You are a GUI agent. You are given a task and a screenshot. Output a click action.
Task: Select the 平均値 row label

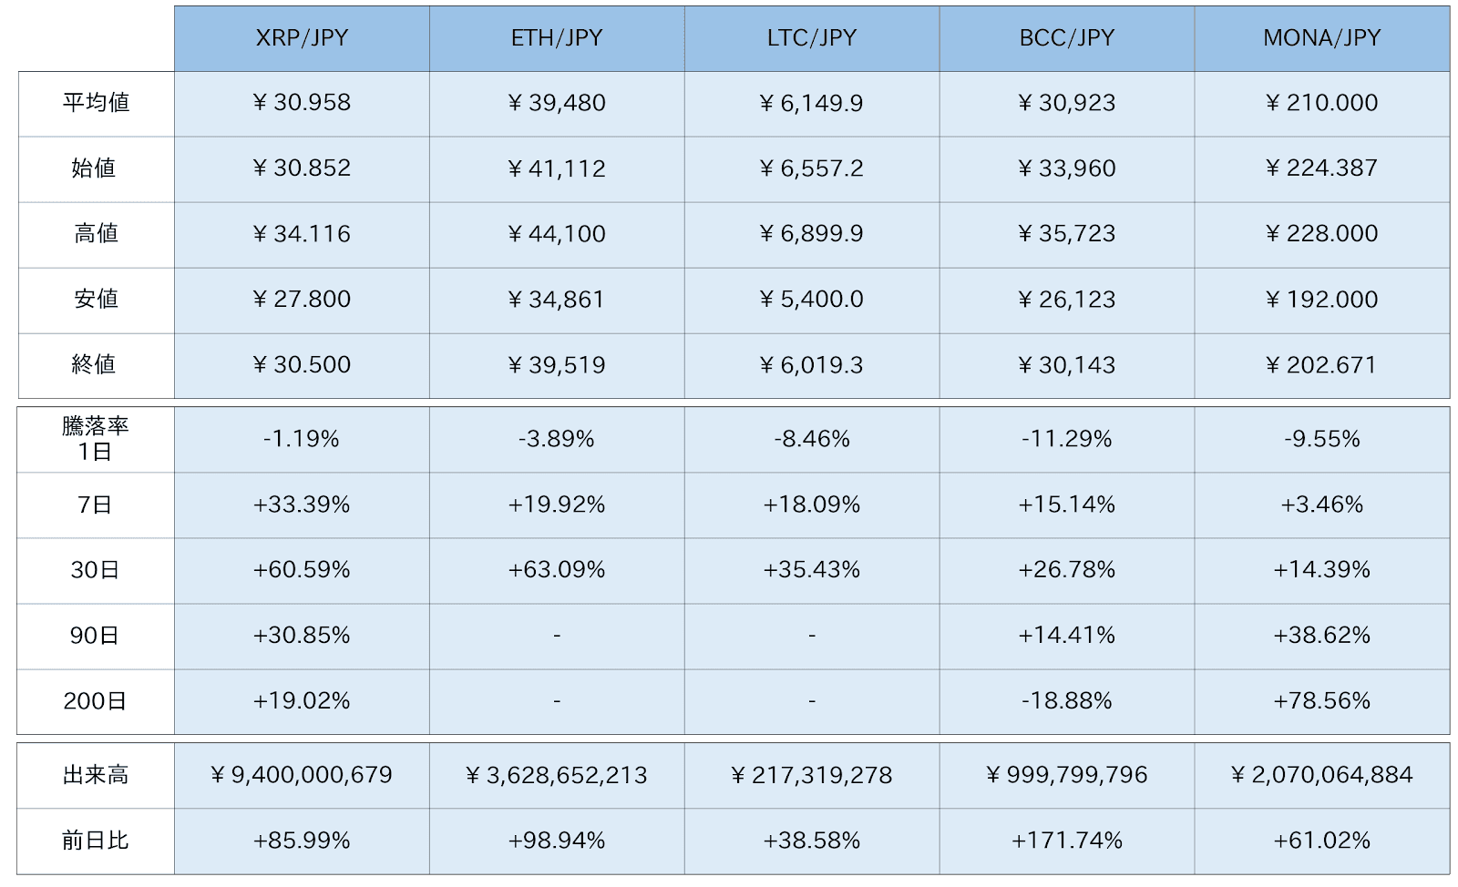(96, 103)
